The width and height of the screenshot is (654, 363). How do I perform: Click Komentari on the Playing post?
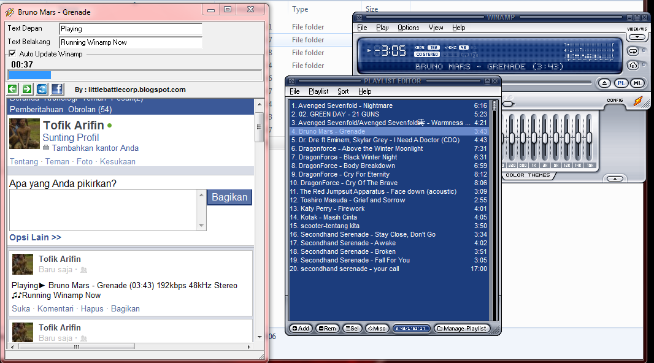55,308
